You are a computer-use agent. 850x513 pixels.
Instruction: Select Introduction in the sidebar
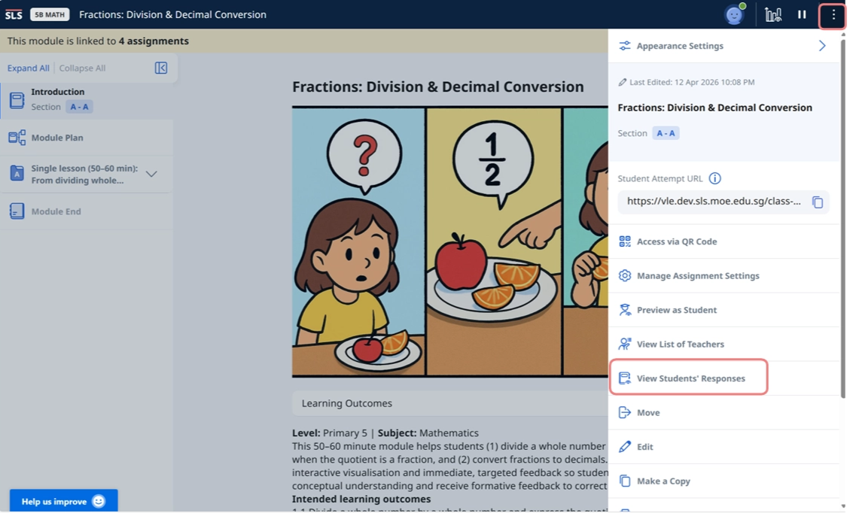point(87,100)
